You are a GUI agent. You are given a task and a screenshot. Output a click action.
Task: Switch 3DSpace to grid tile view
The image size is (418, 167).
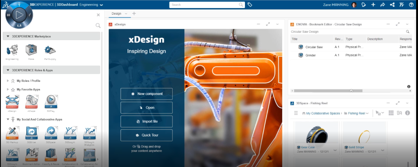click(391, 113)
